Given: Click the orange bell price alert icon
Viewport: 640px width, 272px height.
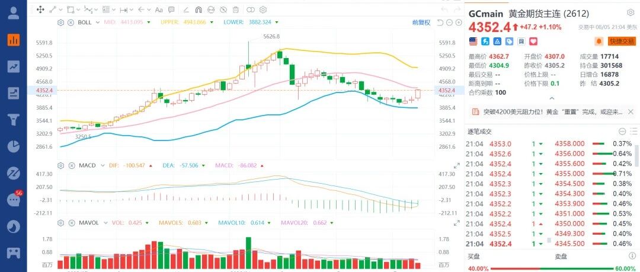Looking at the screenshot, I should click(599, 41).
